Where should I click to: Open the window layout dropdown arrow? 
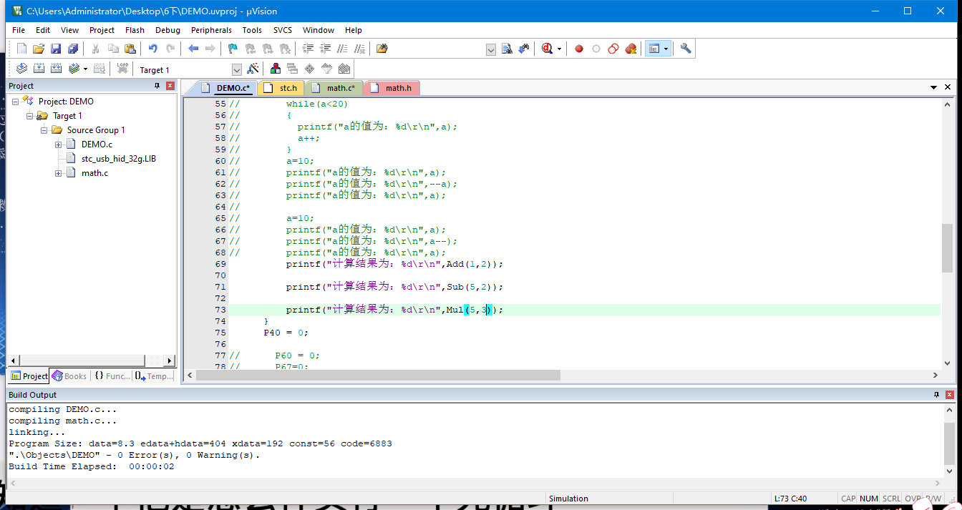[x=666, y=49]
